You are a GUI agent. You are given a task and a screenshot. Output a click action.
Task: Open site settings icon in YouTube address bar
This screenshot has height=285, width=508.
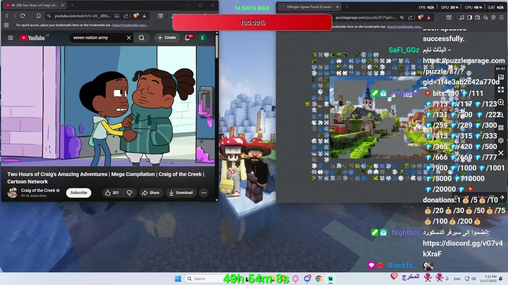pos(49,16)
